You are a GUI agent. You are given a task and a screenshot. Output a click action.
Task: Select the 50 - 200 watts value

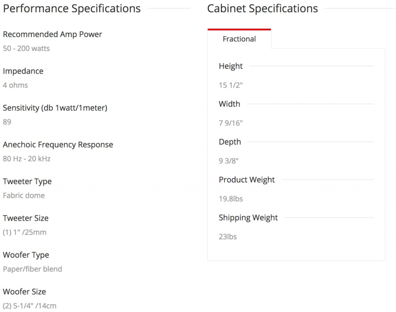coord(26,49)
